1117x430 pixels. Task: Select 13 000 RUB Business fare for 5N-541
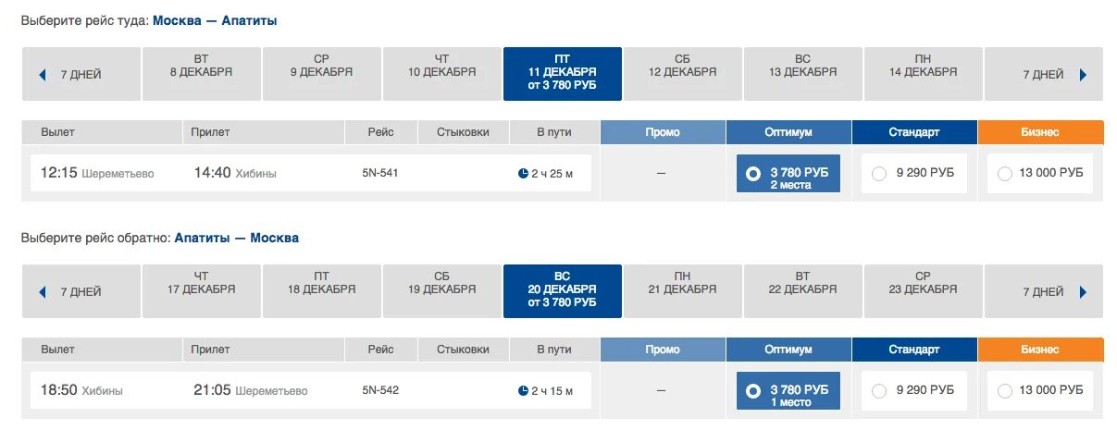1005,174
